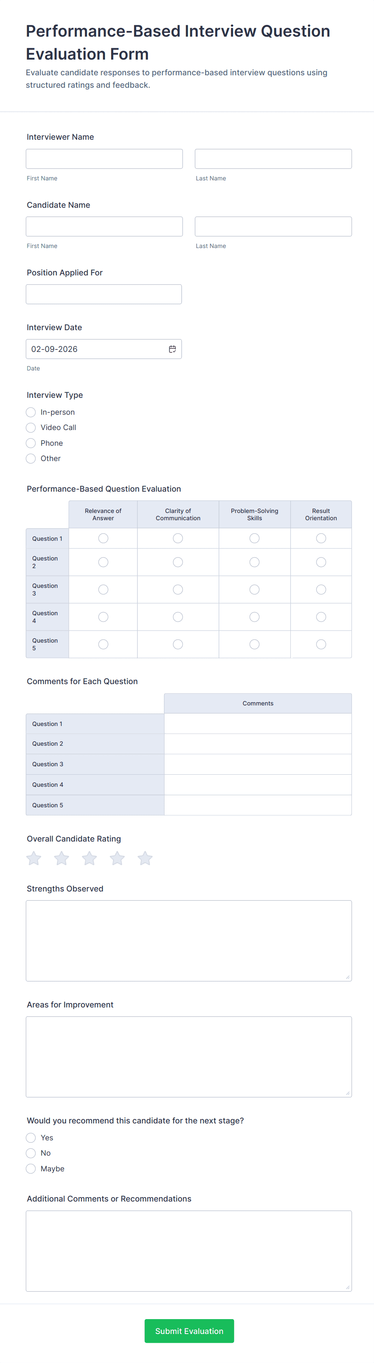Screen dimensions: 374x1363
Task: Give a three-star overall rating
Action: click(x=89, y=858)
